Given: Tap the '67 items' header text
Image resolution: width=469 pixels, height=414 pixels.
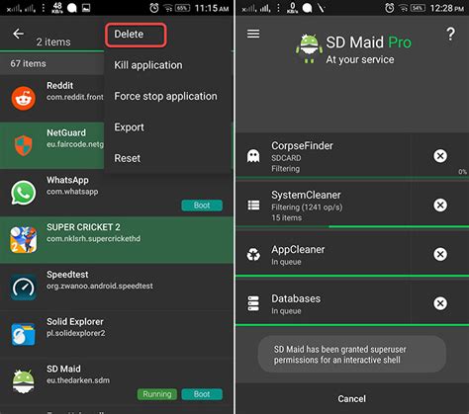Looking at the screenshot, I should pos(28,63).
